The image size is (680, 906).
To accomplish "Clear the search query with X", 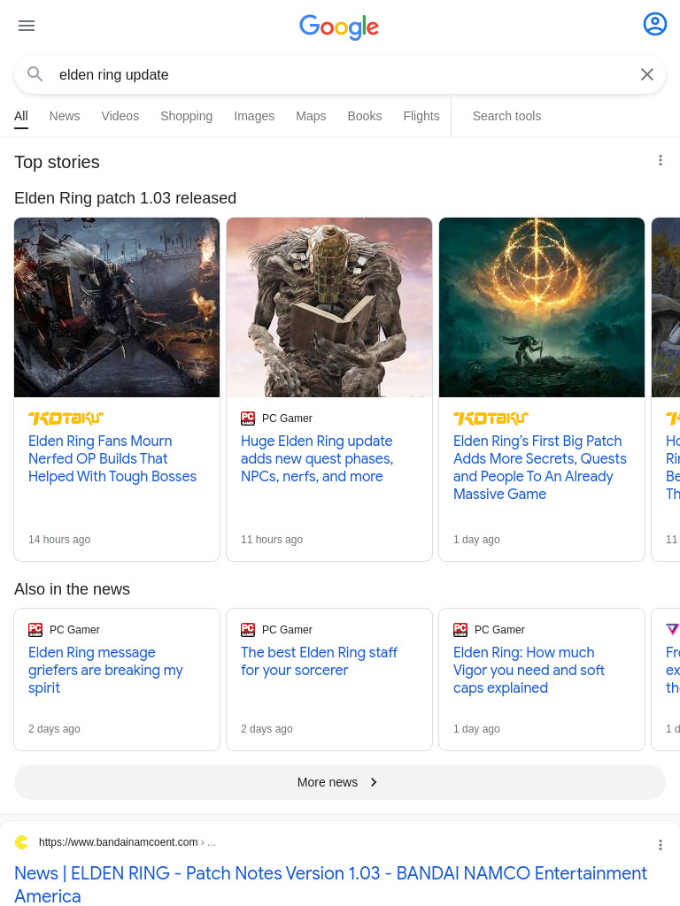I will coord(647,74).
